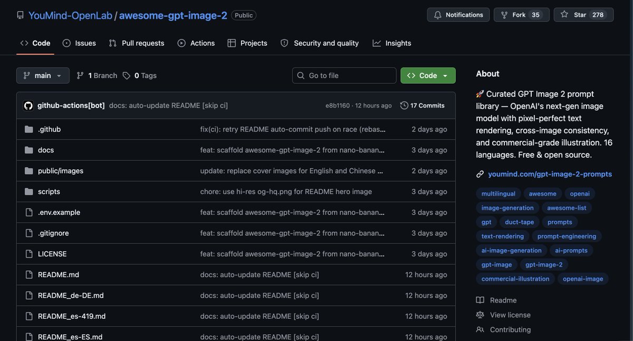Open the Security and quality tab
This screenshot has height=341, width=633.
[x=320, y=43]
